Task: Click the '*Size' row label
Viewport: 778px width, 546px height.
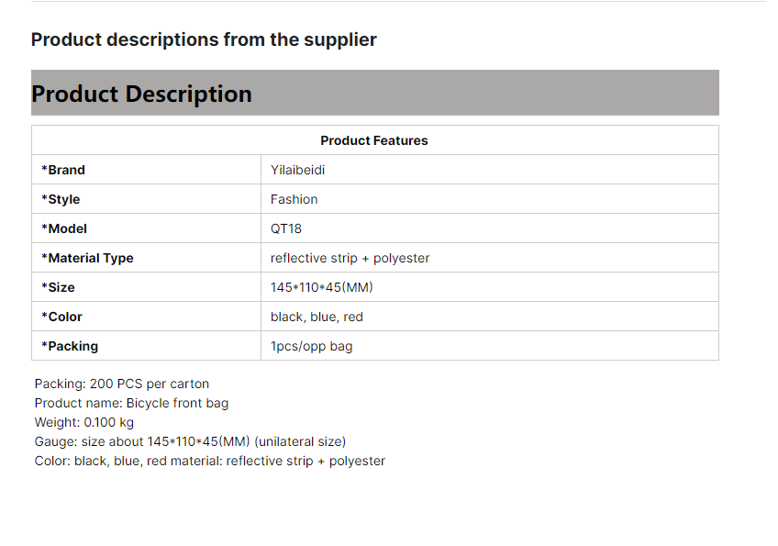Action: click(x=58, y=287)
